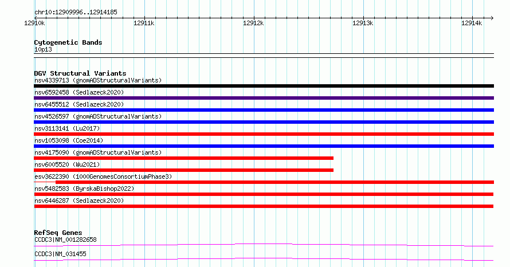Click the red bar of esv3622390
Viewport: 510px width, 267px height.
tap(275, 182)
